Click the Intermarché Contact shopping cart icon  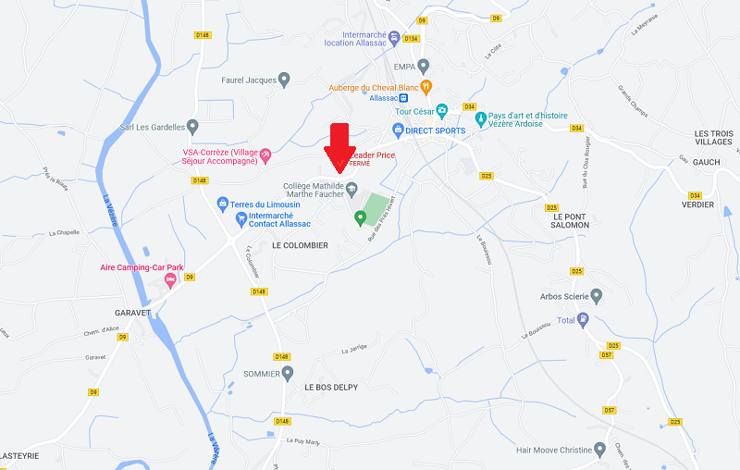(241, 219)
